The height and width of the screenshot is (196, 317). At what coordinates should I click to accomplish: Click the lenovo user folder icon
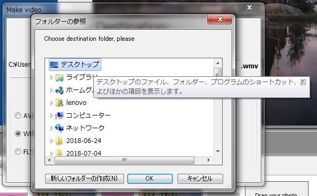59,103
